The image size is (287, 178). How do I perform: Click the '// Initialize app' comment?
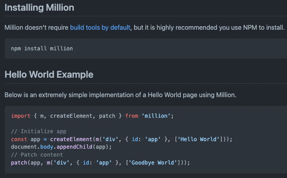click(39, 131)
